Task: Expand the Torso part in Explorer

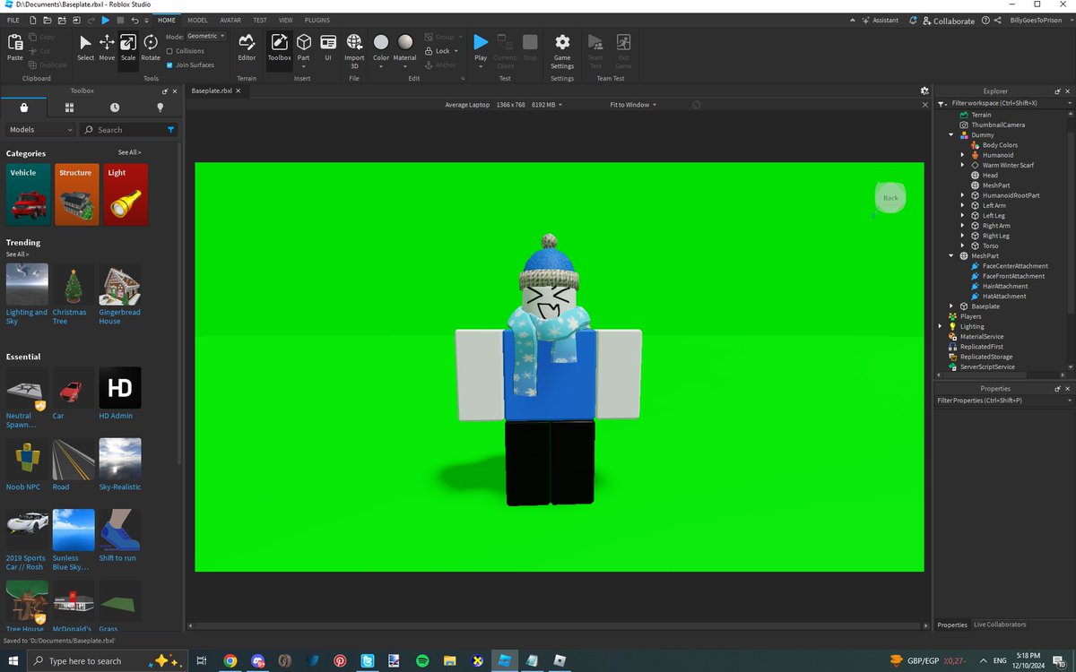Action: (962, 246)
